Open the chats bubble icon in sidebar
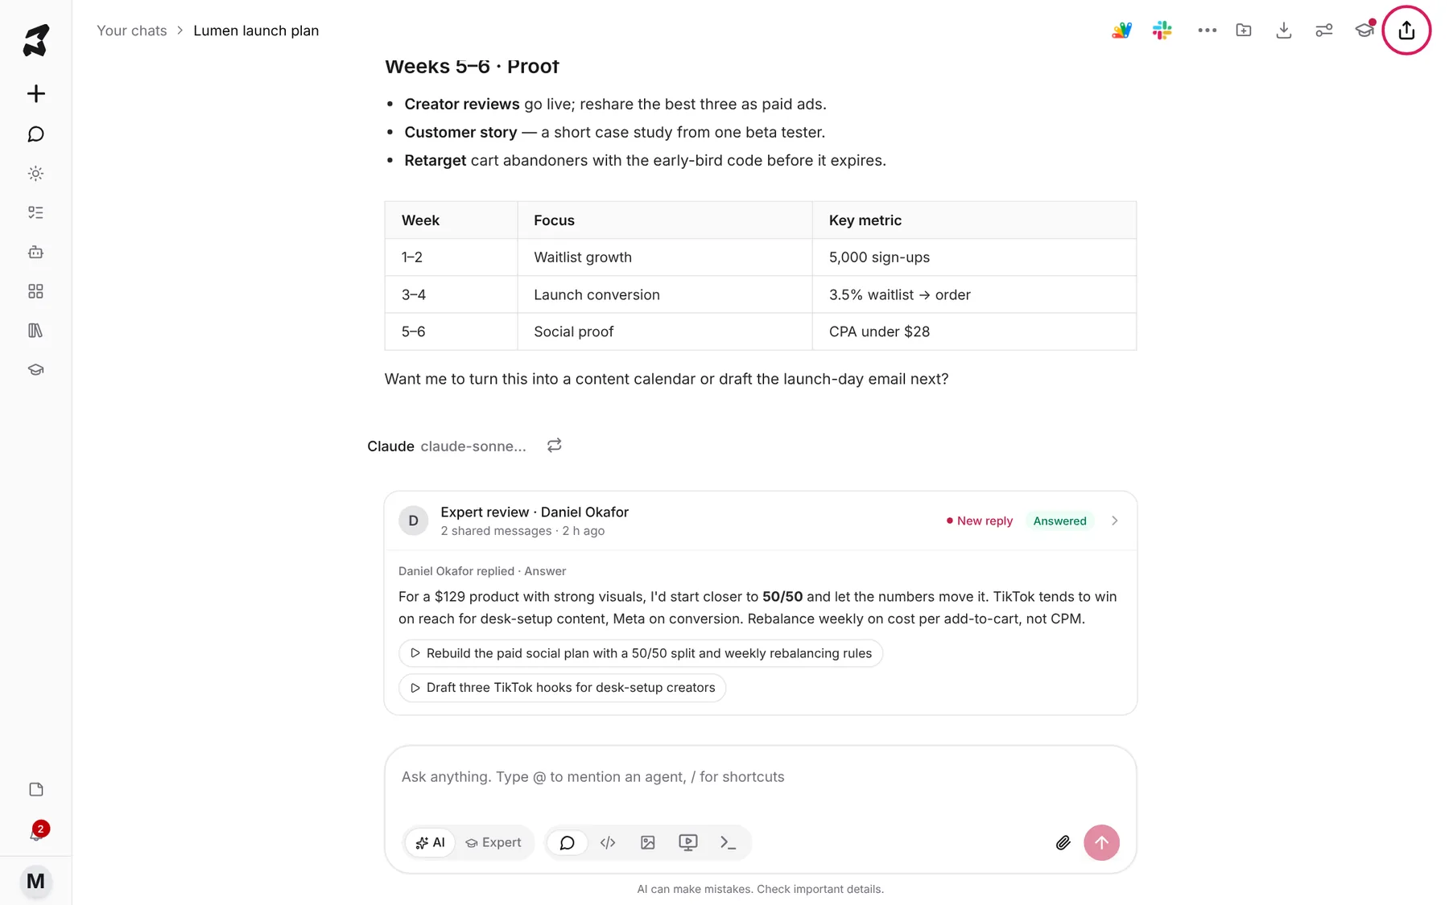This screenshot has width=1449, height=905. point(35,134)
